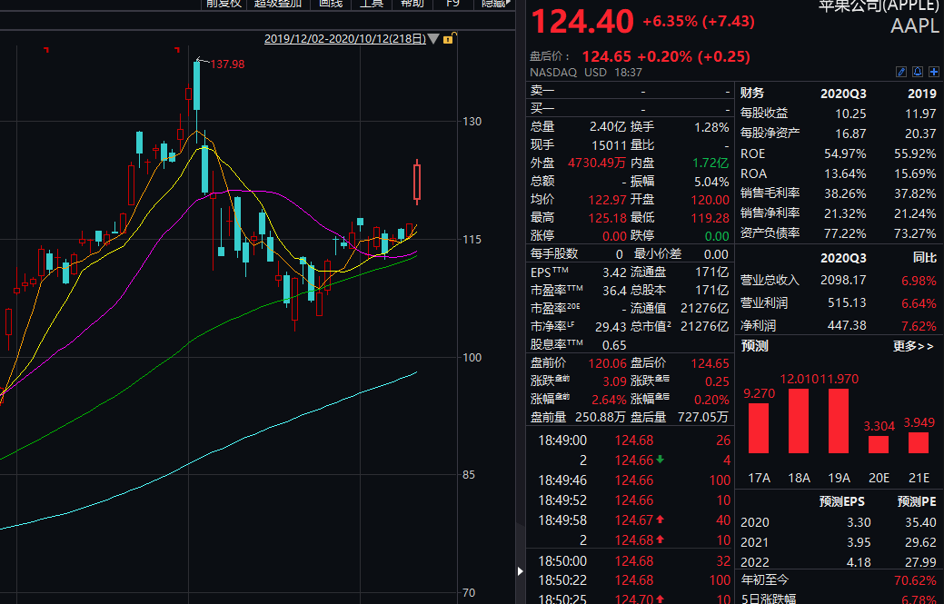The height and width of the screenshot is (604, 944).
Task: Click the bell price alert icon
Action: [x=918, y=72]
